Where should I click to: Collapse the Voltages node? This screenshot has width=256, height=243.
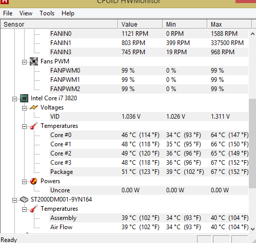[x=24, y=108]
